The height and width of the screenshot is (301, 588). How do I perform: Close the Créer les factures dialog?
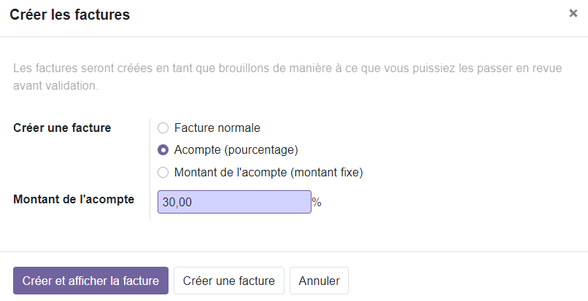pyautogui.click(x=573, y=14)
